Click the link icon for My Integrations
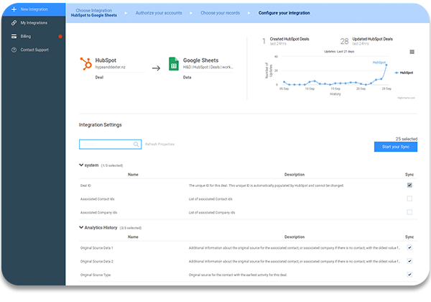The width and height of the screenshot is (431, 302). [14, 23]
